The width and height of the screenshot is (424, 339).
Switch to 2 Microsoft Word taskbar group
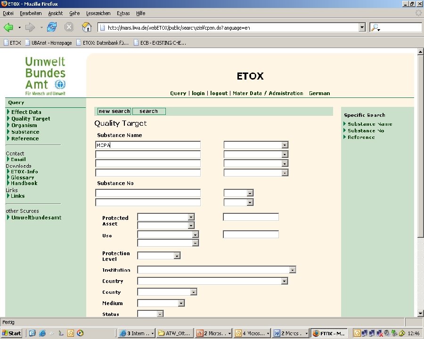(x=290, y=333)
